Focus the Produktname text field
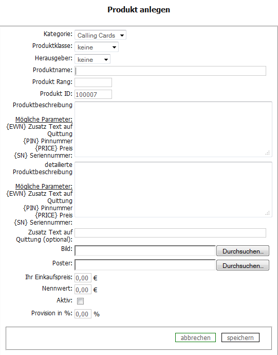Image resolution: width=278 pixels, height=355 pixels. point(170,71)
